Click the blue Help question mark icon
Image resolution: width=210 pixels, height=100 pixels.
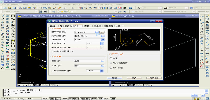pyautogui.click(x=131, y=8)
